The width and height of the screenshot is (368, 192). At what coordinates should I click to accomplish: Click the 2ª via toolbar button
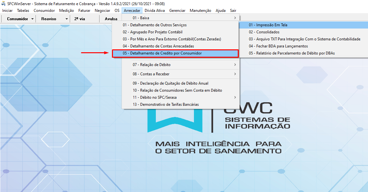80,19
